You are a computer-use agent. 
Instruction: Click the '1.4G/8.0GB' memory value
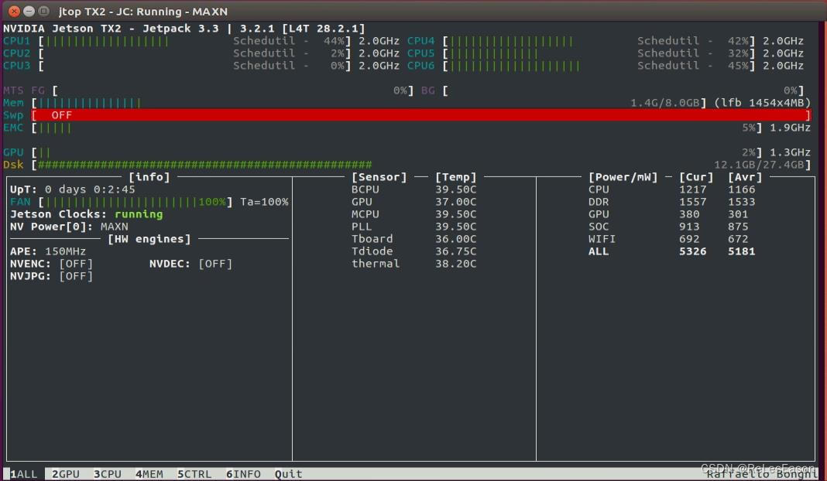(666, 103)
